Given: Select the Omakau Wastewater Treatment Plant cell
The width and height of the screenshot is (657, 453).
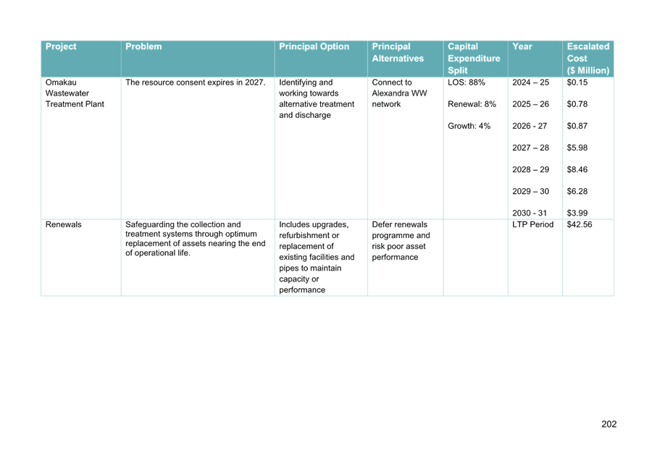Looking at the screenshot, I should point(75,93).
